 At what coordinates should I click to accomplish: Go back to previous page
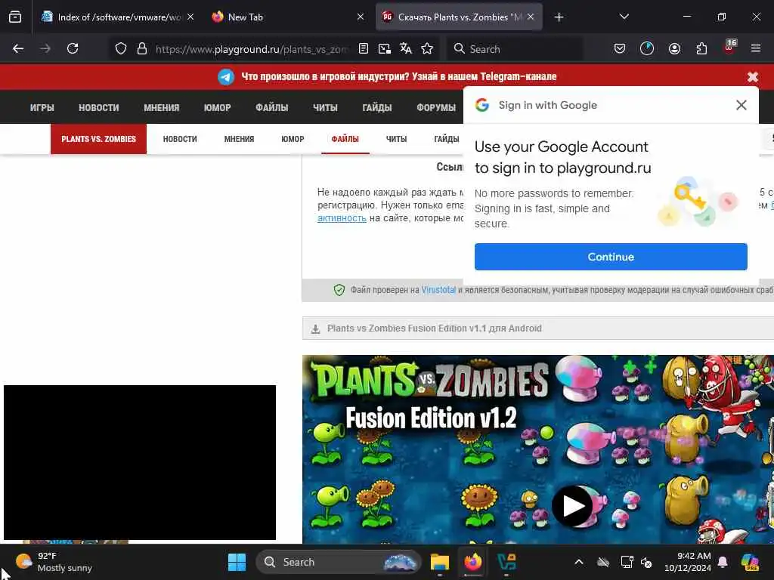pos(18,48)
